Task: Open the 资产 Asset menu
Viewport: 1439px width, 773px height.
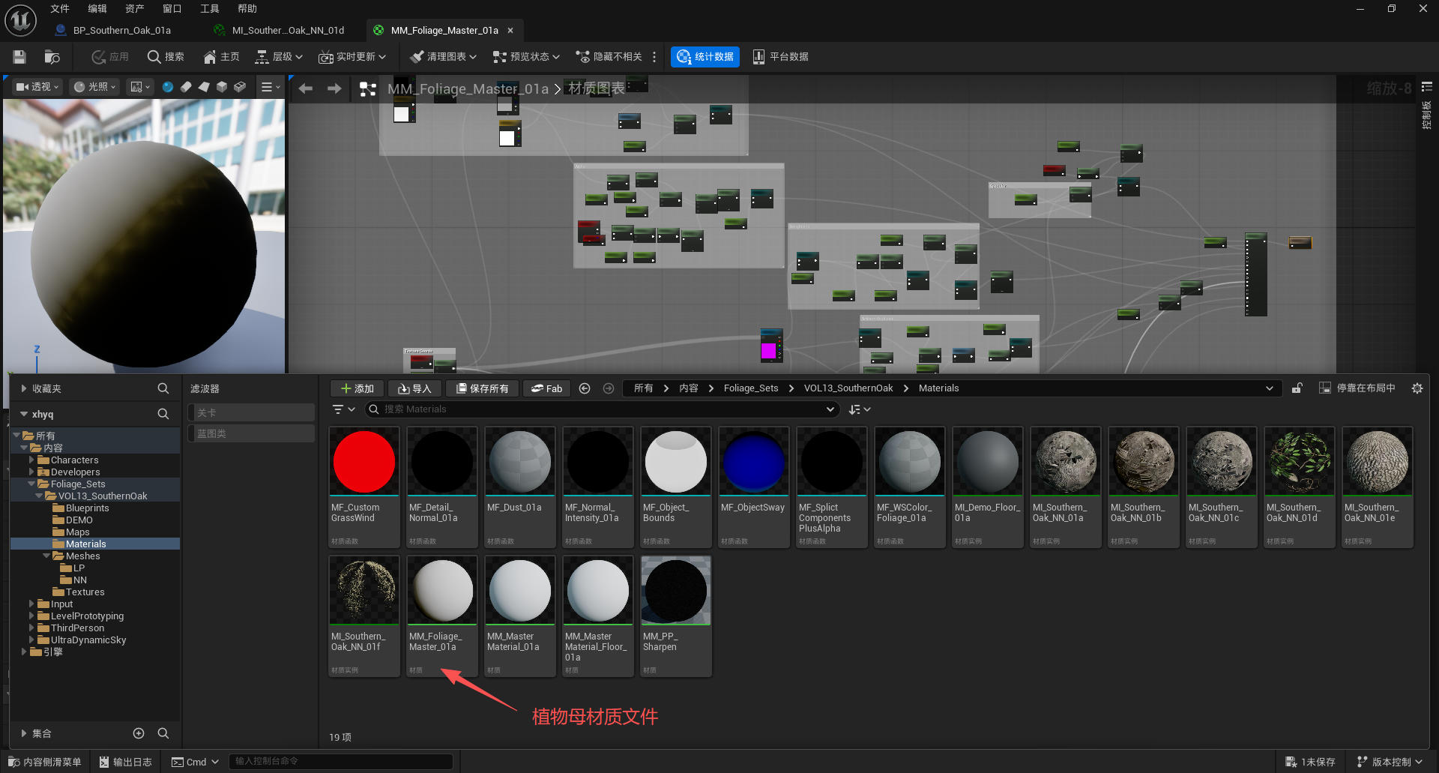Action: click(135, 9)
